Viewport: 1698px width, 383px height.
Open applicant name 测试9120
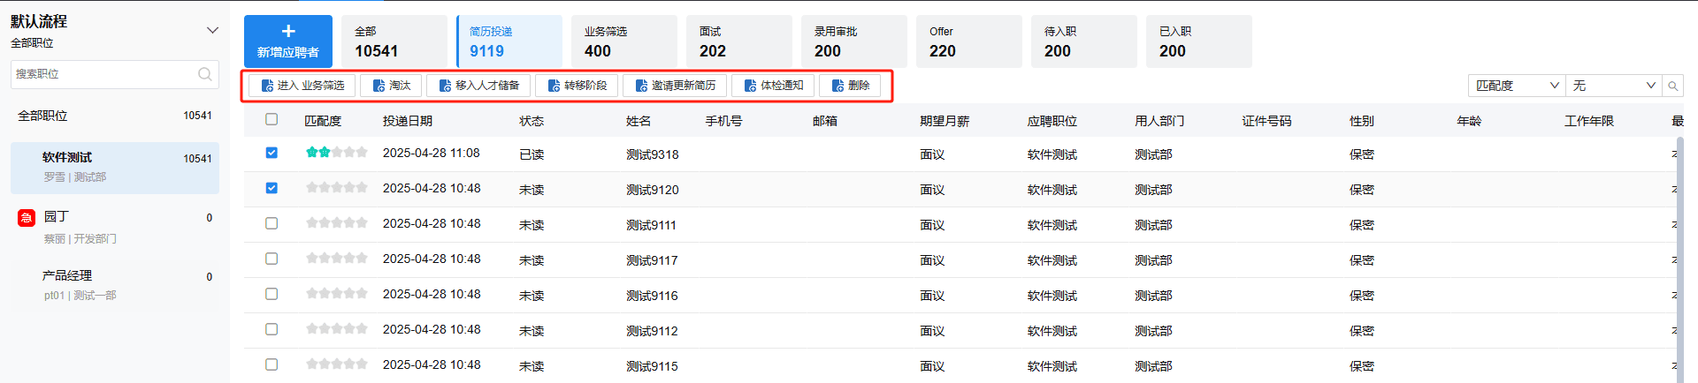(653, 190)
